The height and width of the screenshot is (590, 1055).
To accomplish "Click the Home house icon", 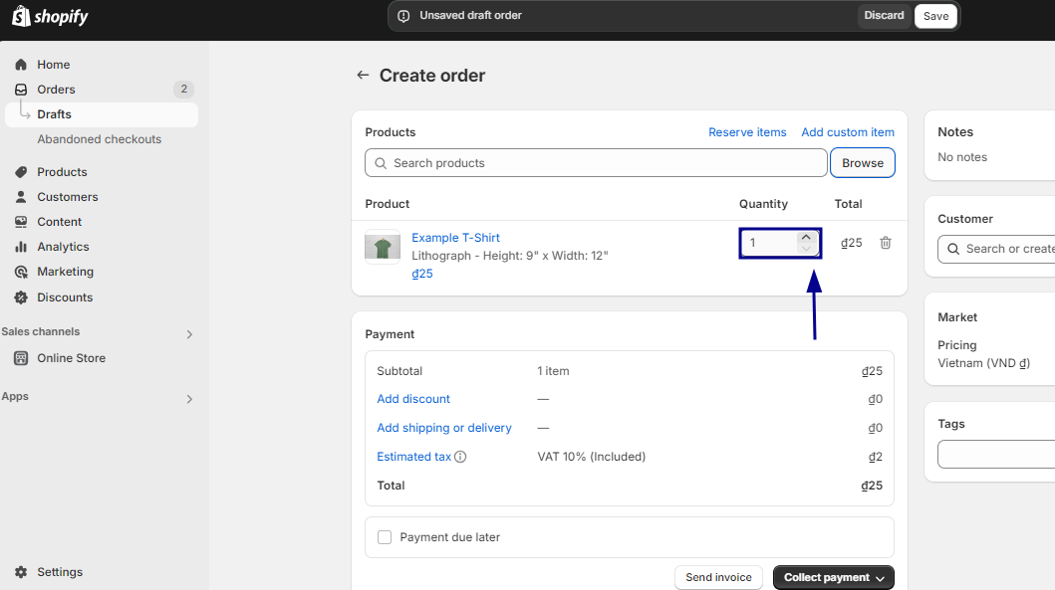I will [21, 65].
